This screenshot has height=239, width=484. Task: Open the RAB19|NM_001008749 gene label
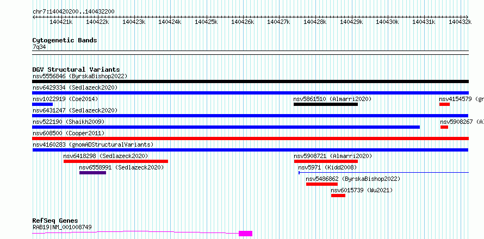(x=62, y=228)
